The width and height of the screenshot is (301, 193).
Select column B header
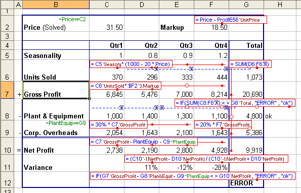56,5
